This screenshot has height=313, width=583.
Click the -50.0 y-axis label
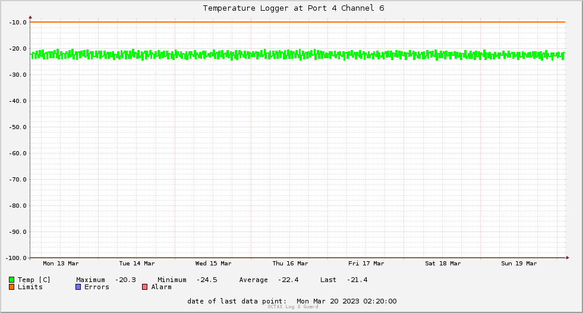coord(17,127)
